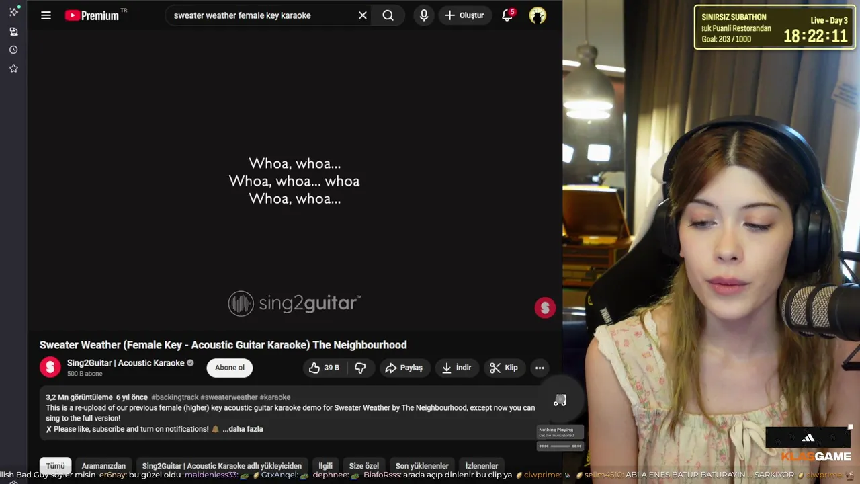Like the video (39 B)
The width and height of the screenshot is (860, 484).
click(325, 368)
